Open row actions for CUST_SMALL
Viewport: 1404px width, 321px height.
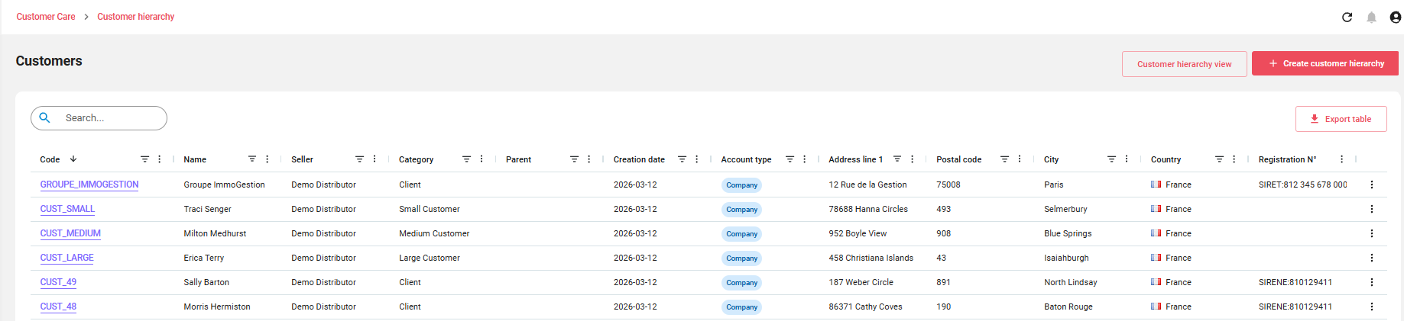tap(1371, 209)
